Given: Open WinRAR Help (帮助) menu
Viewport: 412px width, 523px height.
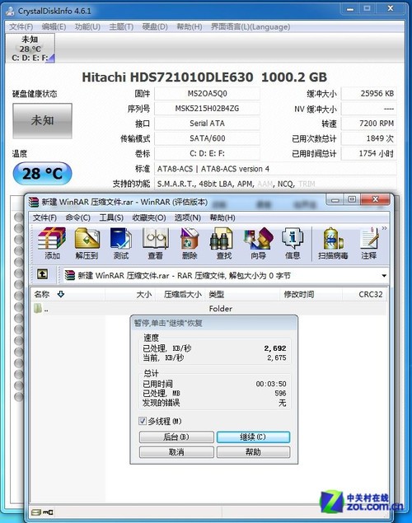Looking at the screenshot, I should (222, 217).
